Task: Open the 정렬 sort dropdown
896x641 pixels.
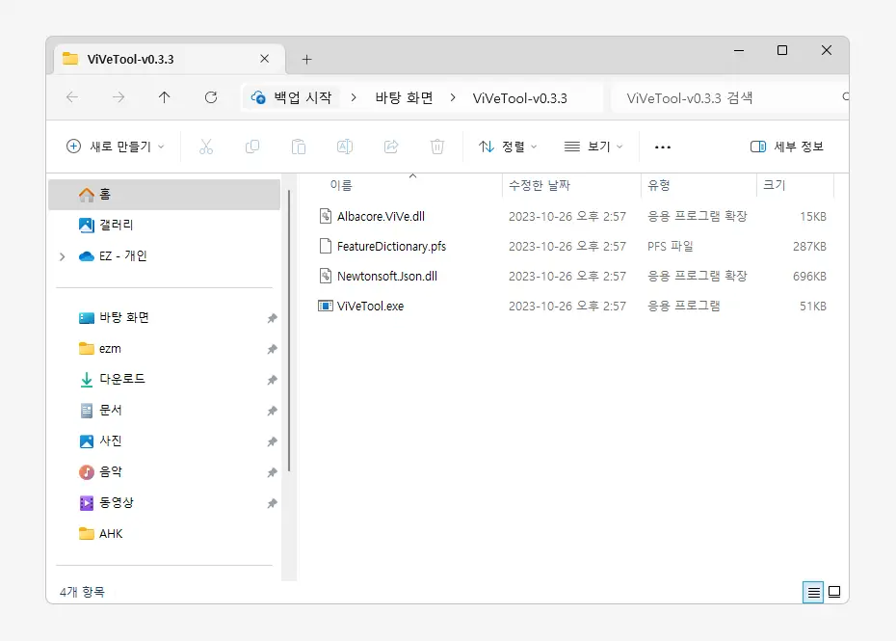Action: (508, 147)
